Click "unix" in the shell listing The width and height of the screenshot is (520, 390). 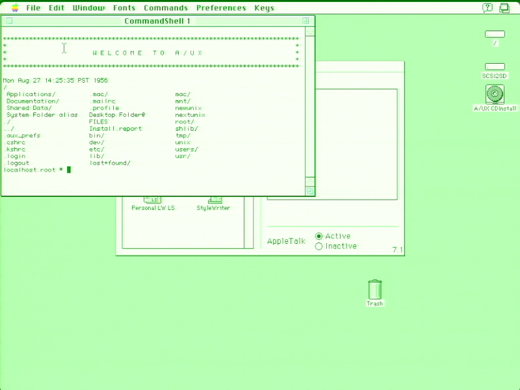(x=183, y=142)
